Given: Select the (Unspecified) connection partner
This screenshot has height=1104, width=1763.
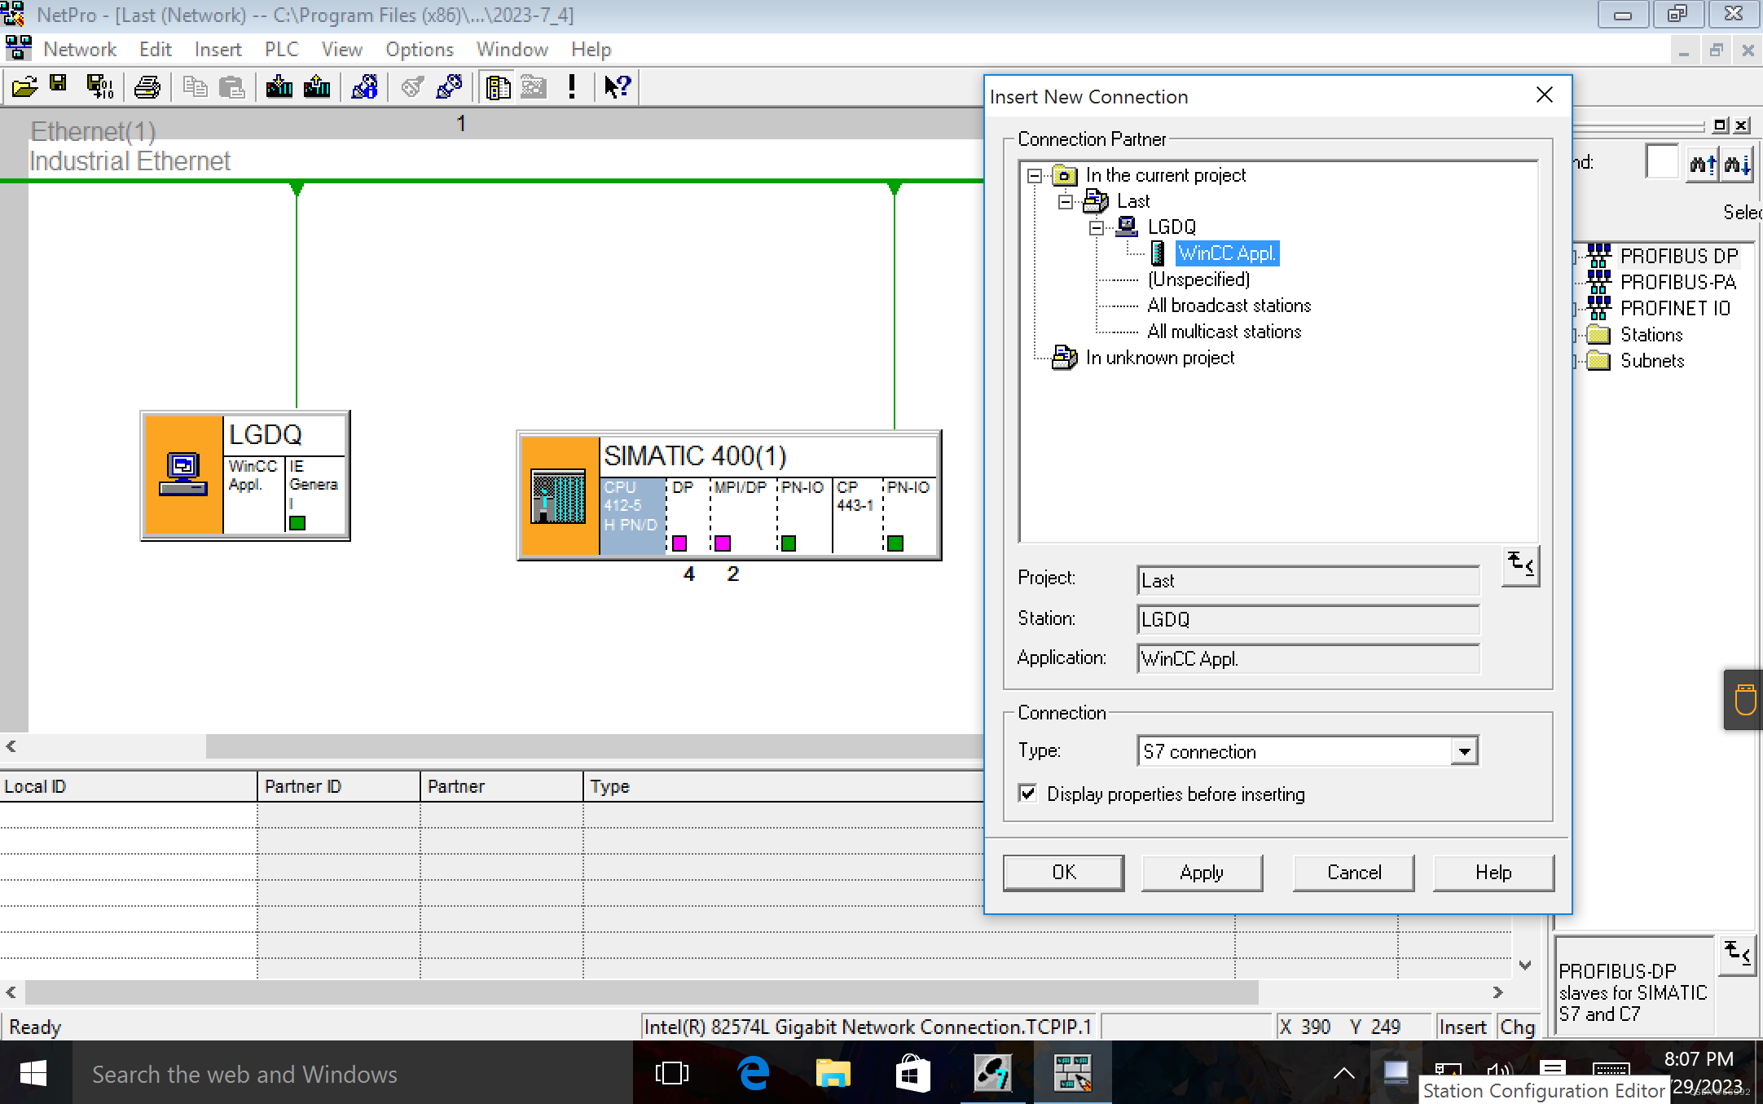Looking at the screenshot, I should coord(1198,279).
